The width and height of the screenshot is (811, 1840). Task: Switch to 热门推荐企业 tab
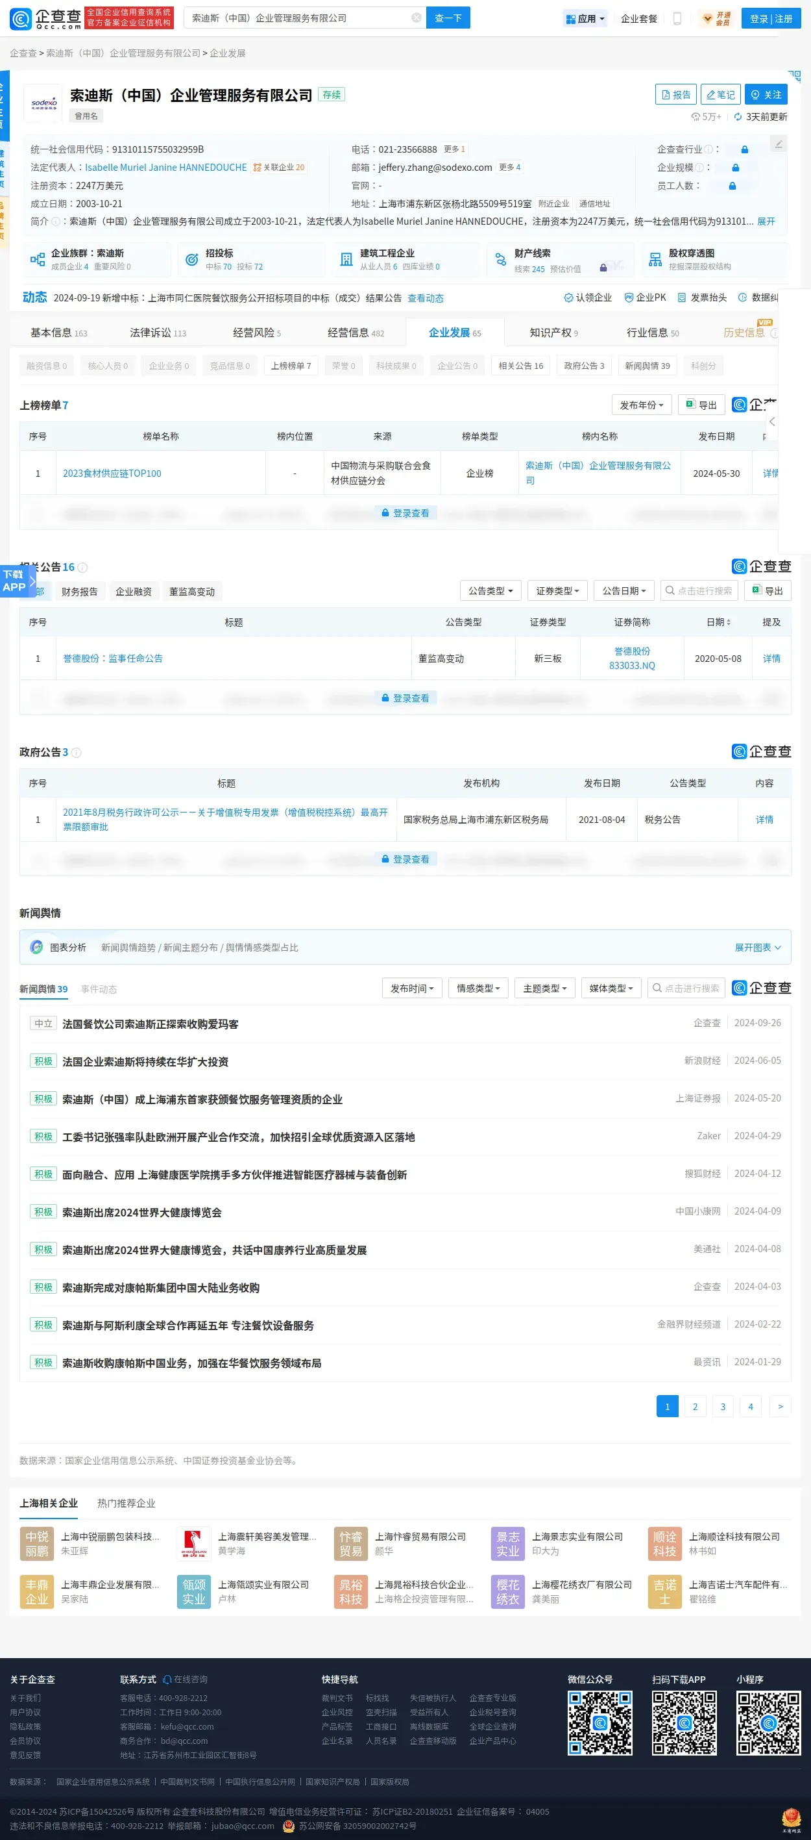pyautogui.click(x=127, y=1504)
